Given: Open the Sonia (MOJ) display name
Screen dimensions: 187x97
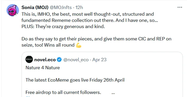Looking at the screenshot, I should [35, 7].
